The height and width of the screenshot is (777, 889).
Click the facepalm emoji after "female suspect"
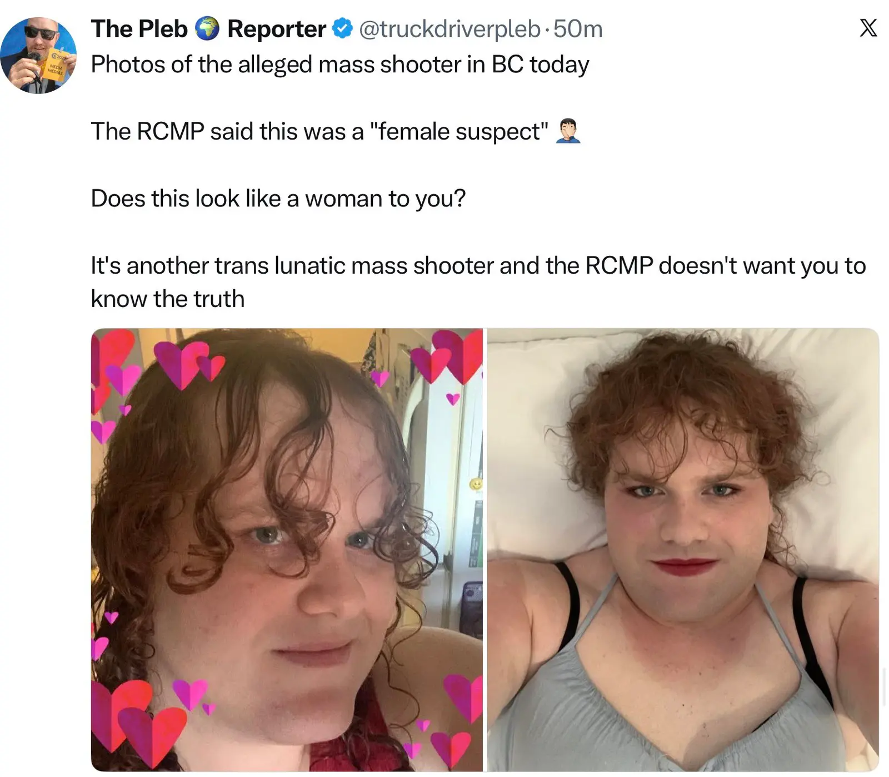(568, 131)
